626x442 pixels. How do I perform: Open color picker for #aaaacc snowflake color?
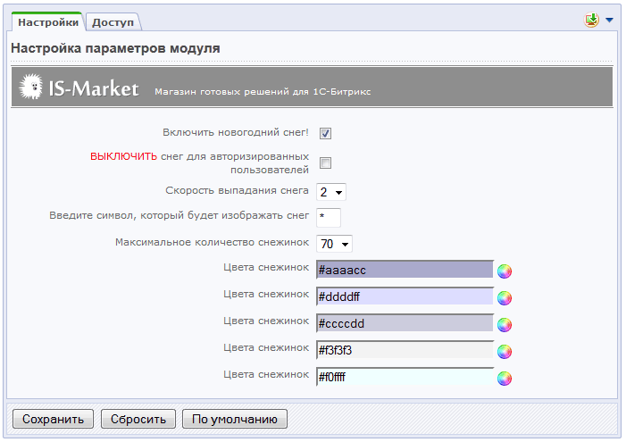[x=505, y=271]
